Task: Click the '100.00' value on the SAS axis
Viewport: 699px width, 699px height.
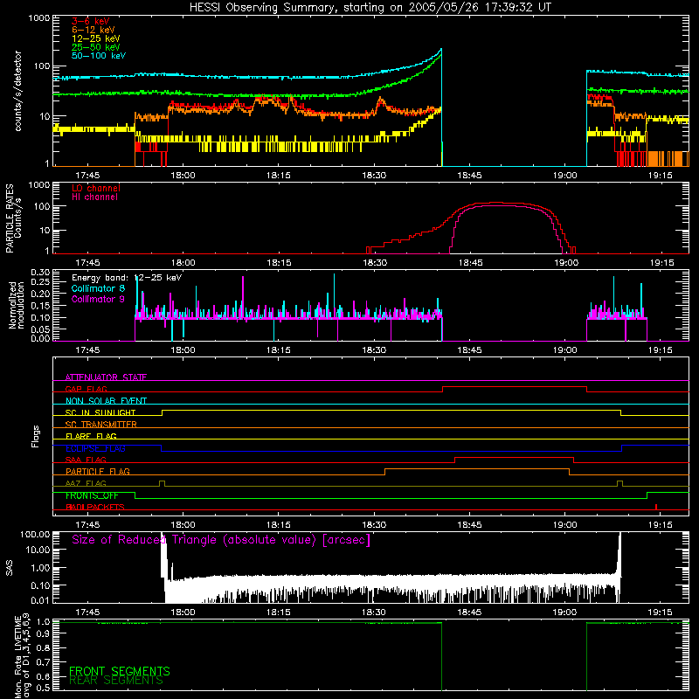Action: click(x=35, y=534)
